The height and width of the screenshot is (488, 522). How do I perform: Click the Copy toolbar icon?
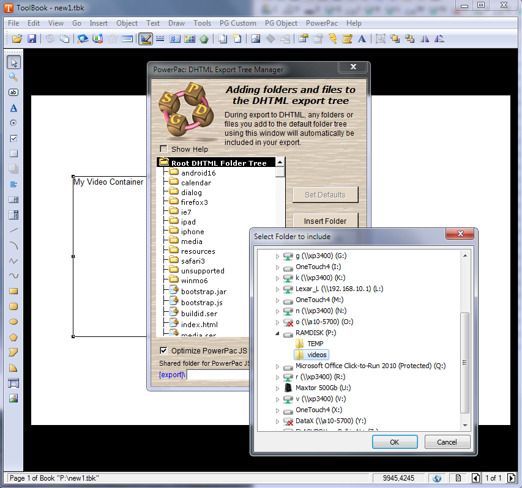64,39
